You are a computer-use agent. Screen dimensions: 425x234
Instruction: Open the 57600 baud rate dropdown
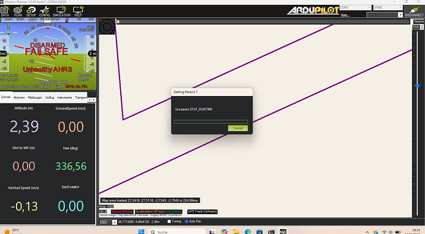388,7
